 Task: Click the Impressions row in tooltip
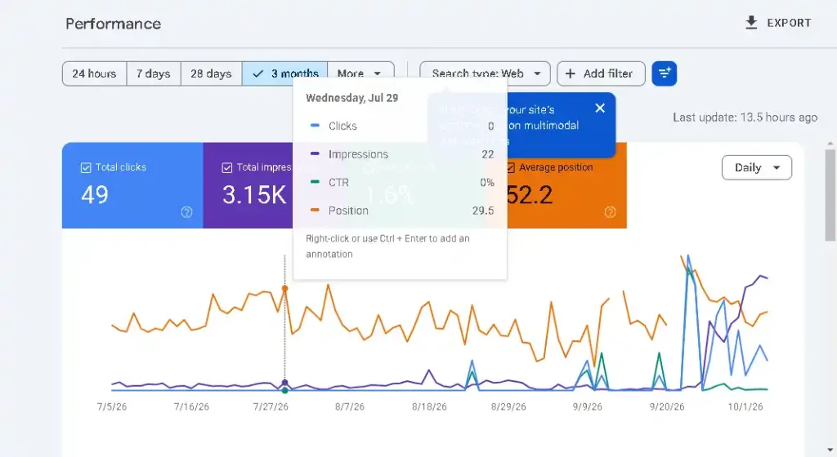pos(400,154)
